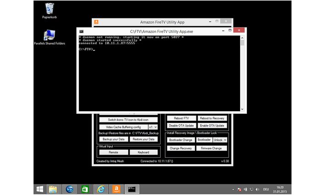Change the DEU input language indicator

click(266, 189)
